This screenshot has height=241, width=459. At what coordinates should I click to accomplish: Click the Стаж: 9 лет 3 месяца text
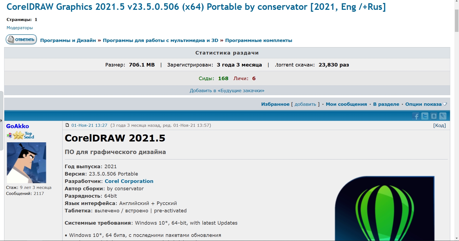[x=29, y=188]
